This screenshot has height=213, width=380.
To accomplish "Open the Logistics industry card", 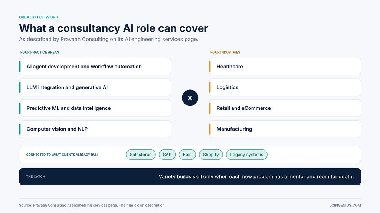I will tap(285, 87).
